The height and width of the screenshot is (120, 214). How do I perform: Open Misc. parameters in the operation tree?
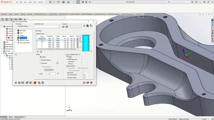click(x=25, y=43)
